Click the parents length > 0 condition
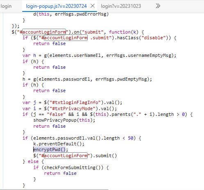 [107, 114]
